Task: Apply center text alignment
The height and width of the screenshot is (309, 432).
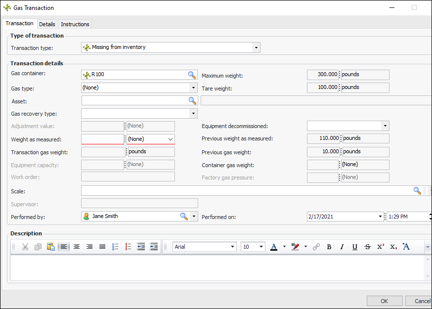Action: pyautogui.click(x=77, y=247)
